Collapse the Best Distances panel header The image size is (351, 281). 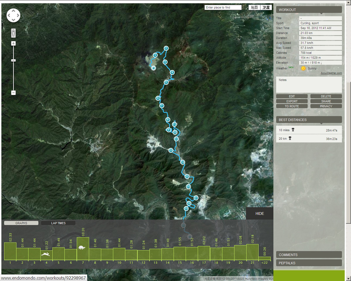(x=309, y=120)
